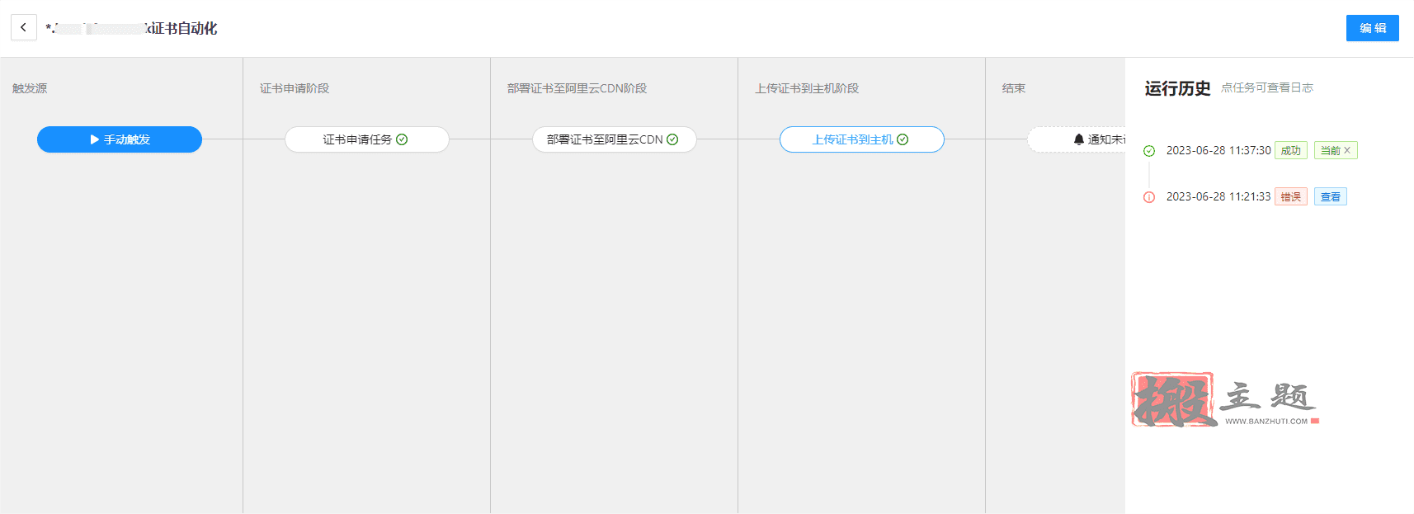Click success check icon on 证书申请任务

402,139
